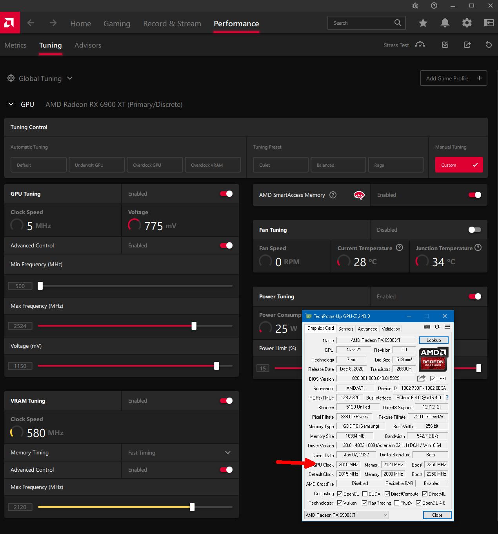This screenshot has width=498, height=534.
Task: Open the Gaming tab
Action: (117, 24)
